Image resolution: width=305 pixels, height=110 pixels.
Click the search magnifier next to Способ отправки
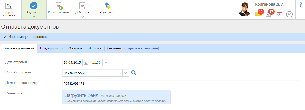pos(134,73)
